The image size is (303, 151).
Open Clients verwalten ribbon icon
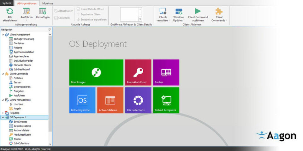click(163, 11)
